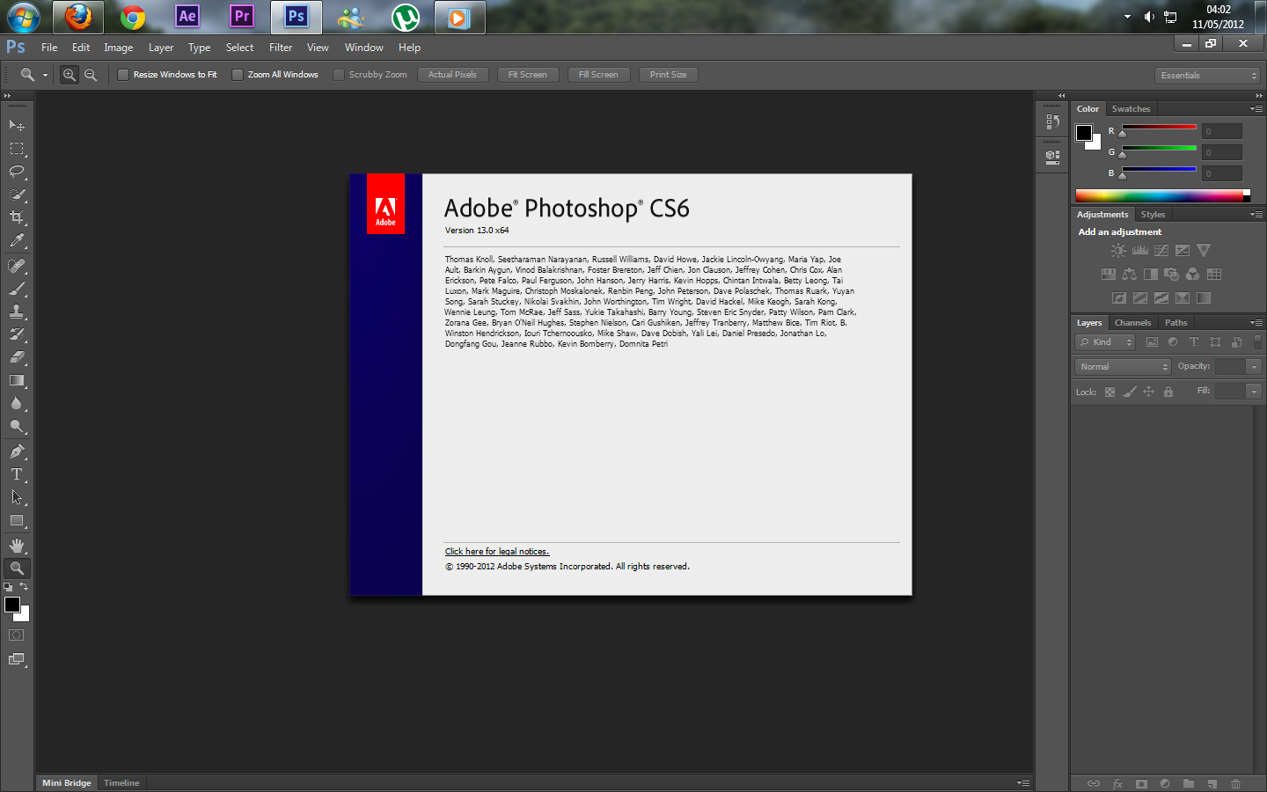
Task: Toggle Scrubby Zoom checkbox
Action: [339, 75]
